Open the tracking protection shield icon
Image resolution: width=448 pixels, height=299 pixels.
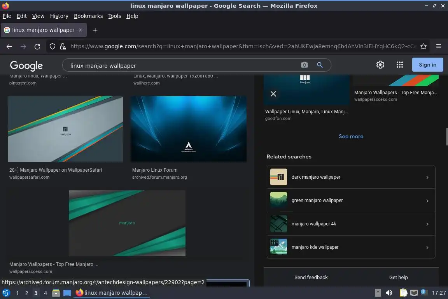52,46
